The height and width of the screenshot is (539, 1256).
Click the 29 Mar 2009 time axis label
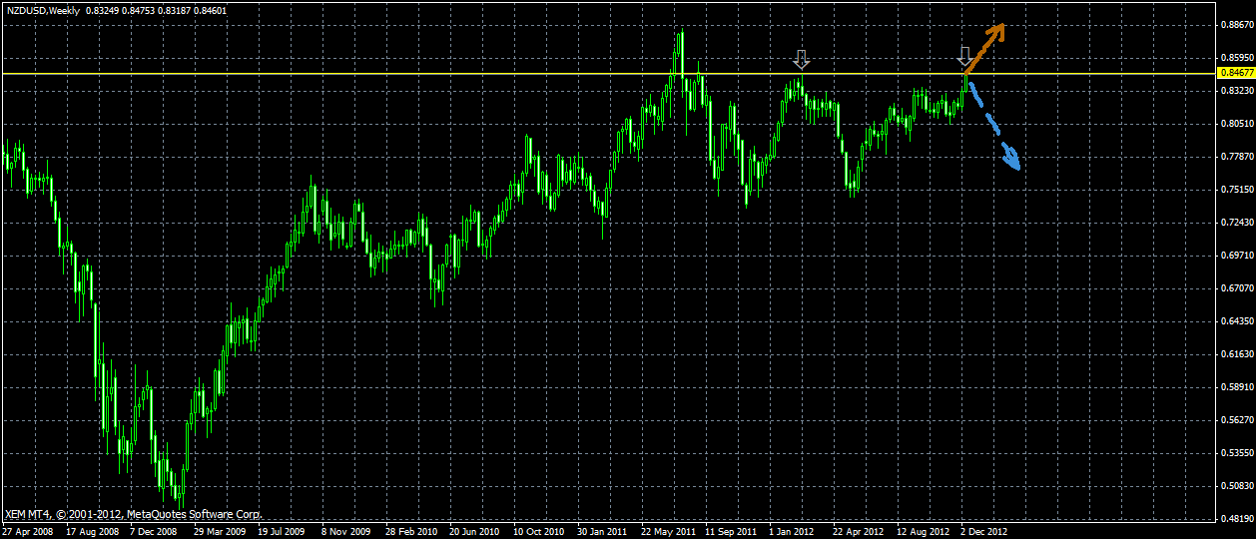219,532
